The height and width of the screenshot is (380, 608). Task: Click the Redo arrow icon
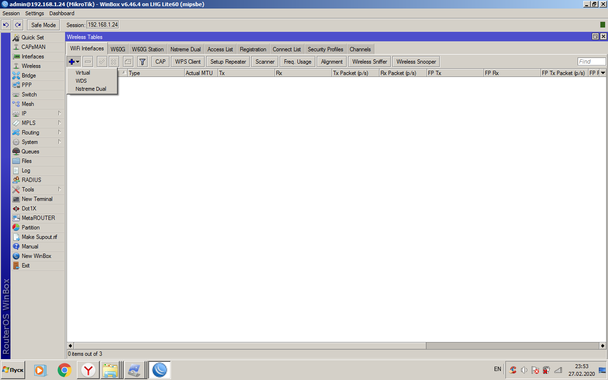click(x=18, y=25)
